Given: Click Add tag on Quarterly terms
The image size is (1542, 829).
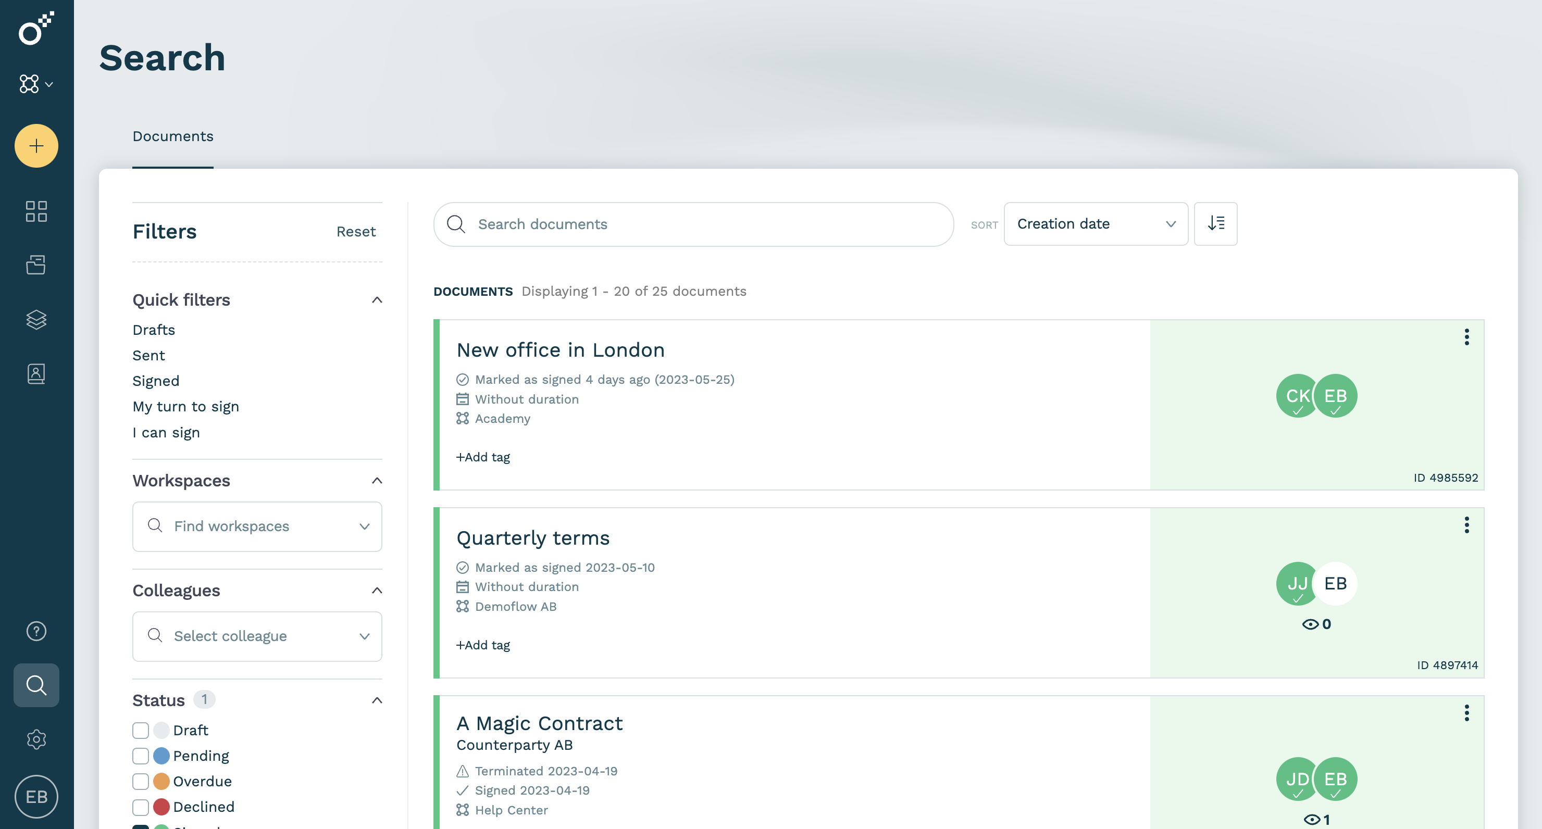Looking at the screenshot, I should tap(482, 645).
